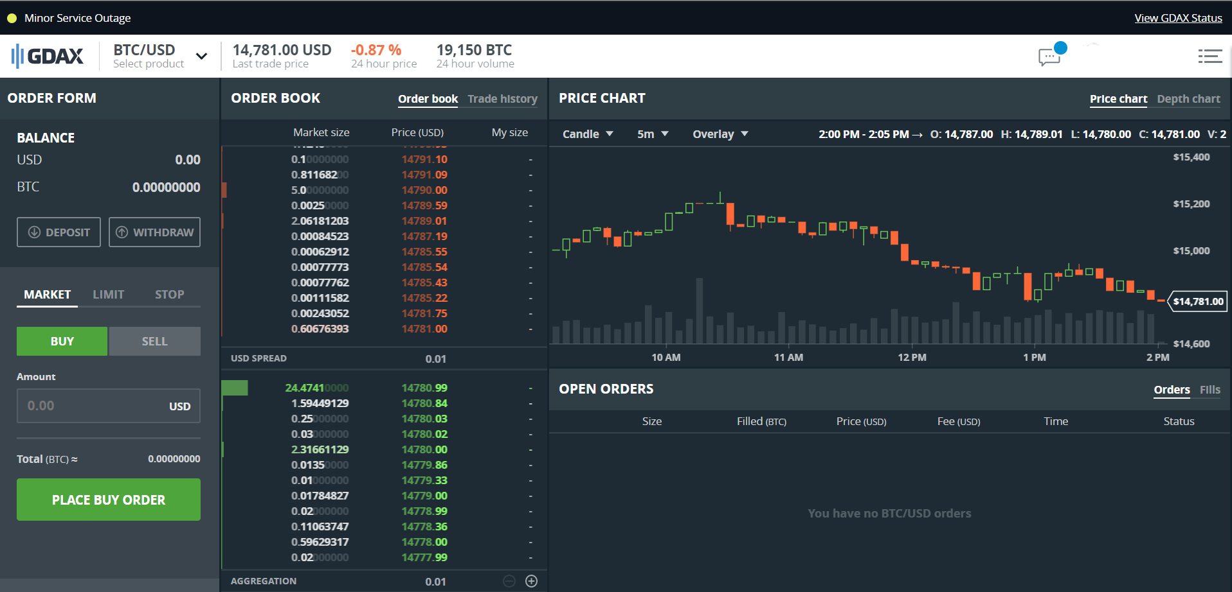Open BTC/USD product selector dropdown
Screen dimensions: 1232x592
(160, 56)
